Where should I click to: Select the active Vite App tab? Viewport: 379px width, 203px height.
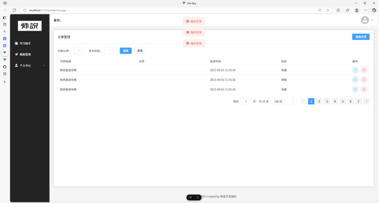4,52
